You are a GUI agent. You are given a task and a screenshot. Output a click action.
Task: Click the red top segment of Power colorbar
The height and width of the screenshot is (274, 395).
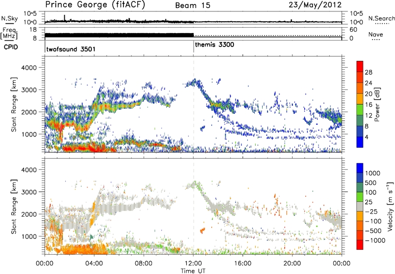360,67
